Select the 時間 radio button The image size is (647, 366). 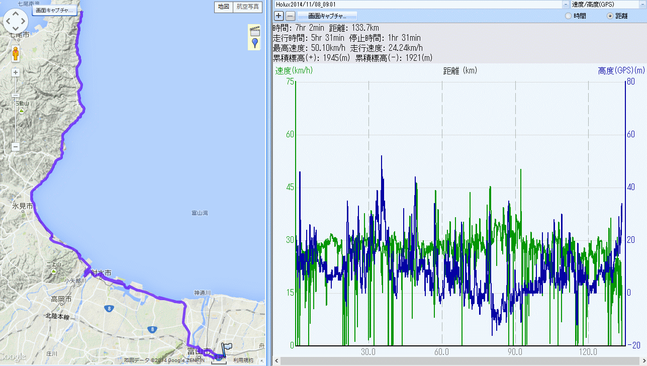coord(569,16)
